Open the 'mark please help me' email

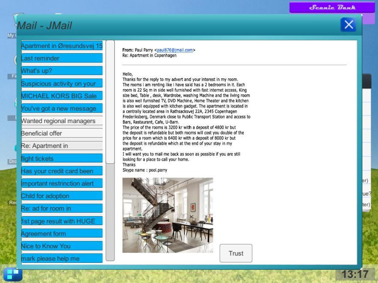(62, 259)
